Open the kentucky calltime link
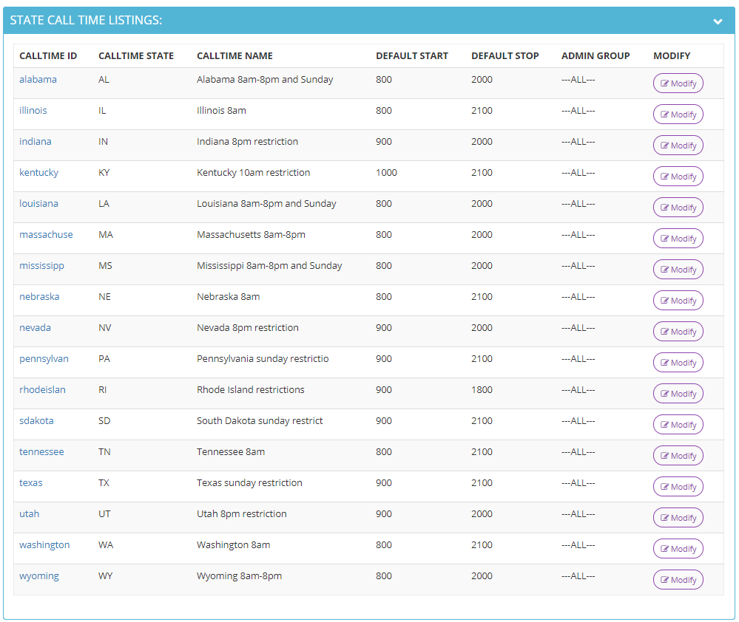 click(x=38, y=173)
